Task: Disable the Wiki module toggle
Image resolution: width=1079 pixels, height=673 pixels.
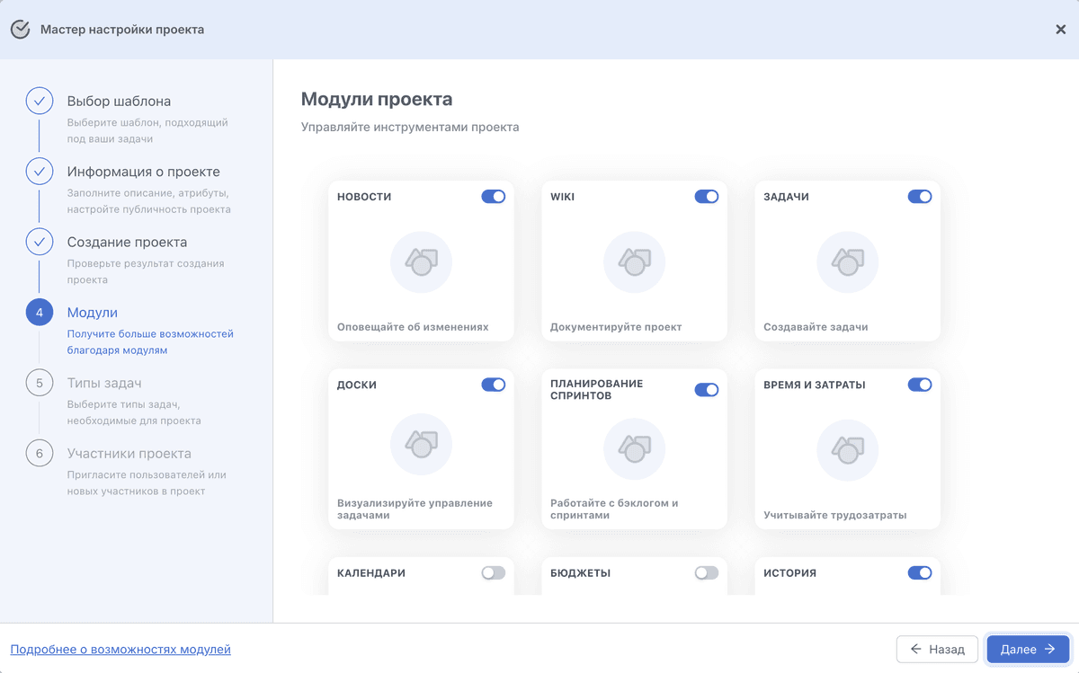Action: [x=707, y=197]
